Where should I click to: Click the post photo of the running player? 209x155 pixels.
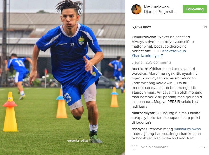click(x=63, y=77)
